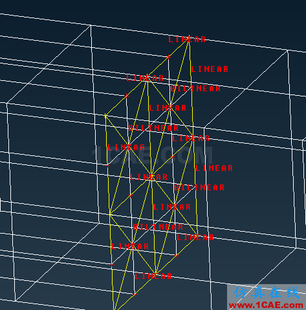Viewport: 306px width, 310px height.
Task: Click the blue 仿真在线 logo text
Action: pos(267,293)
